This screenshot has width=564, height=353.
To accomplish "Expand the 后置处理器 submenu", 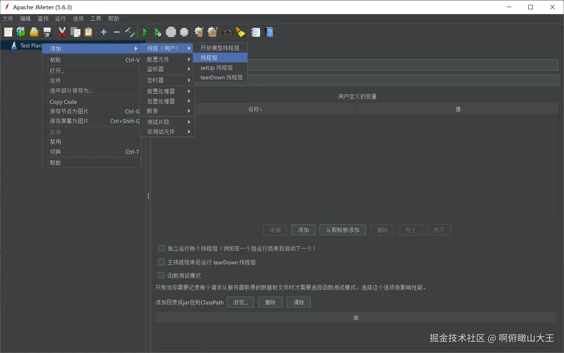I will [x=167, y=101].
